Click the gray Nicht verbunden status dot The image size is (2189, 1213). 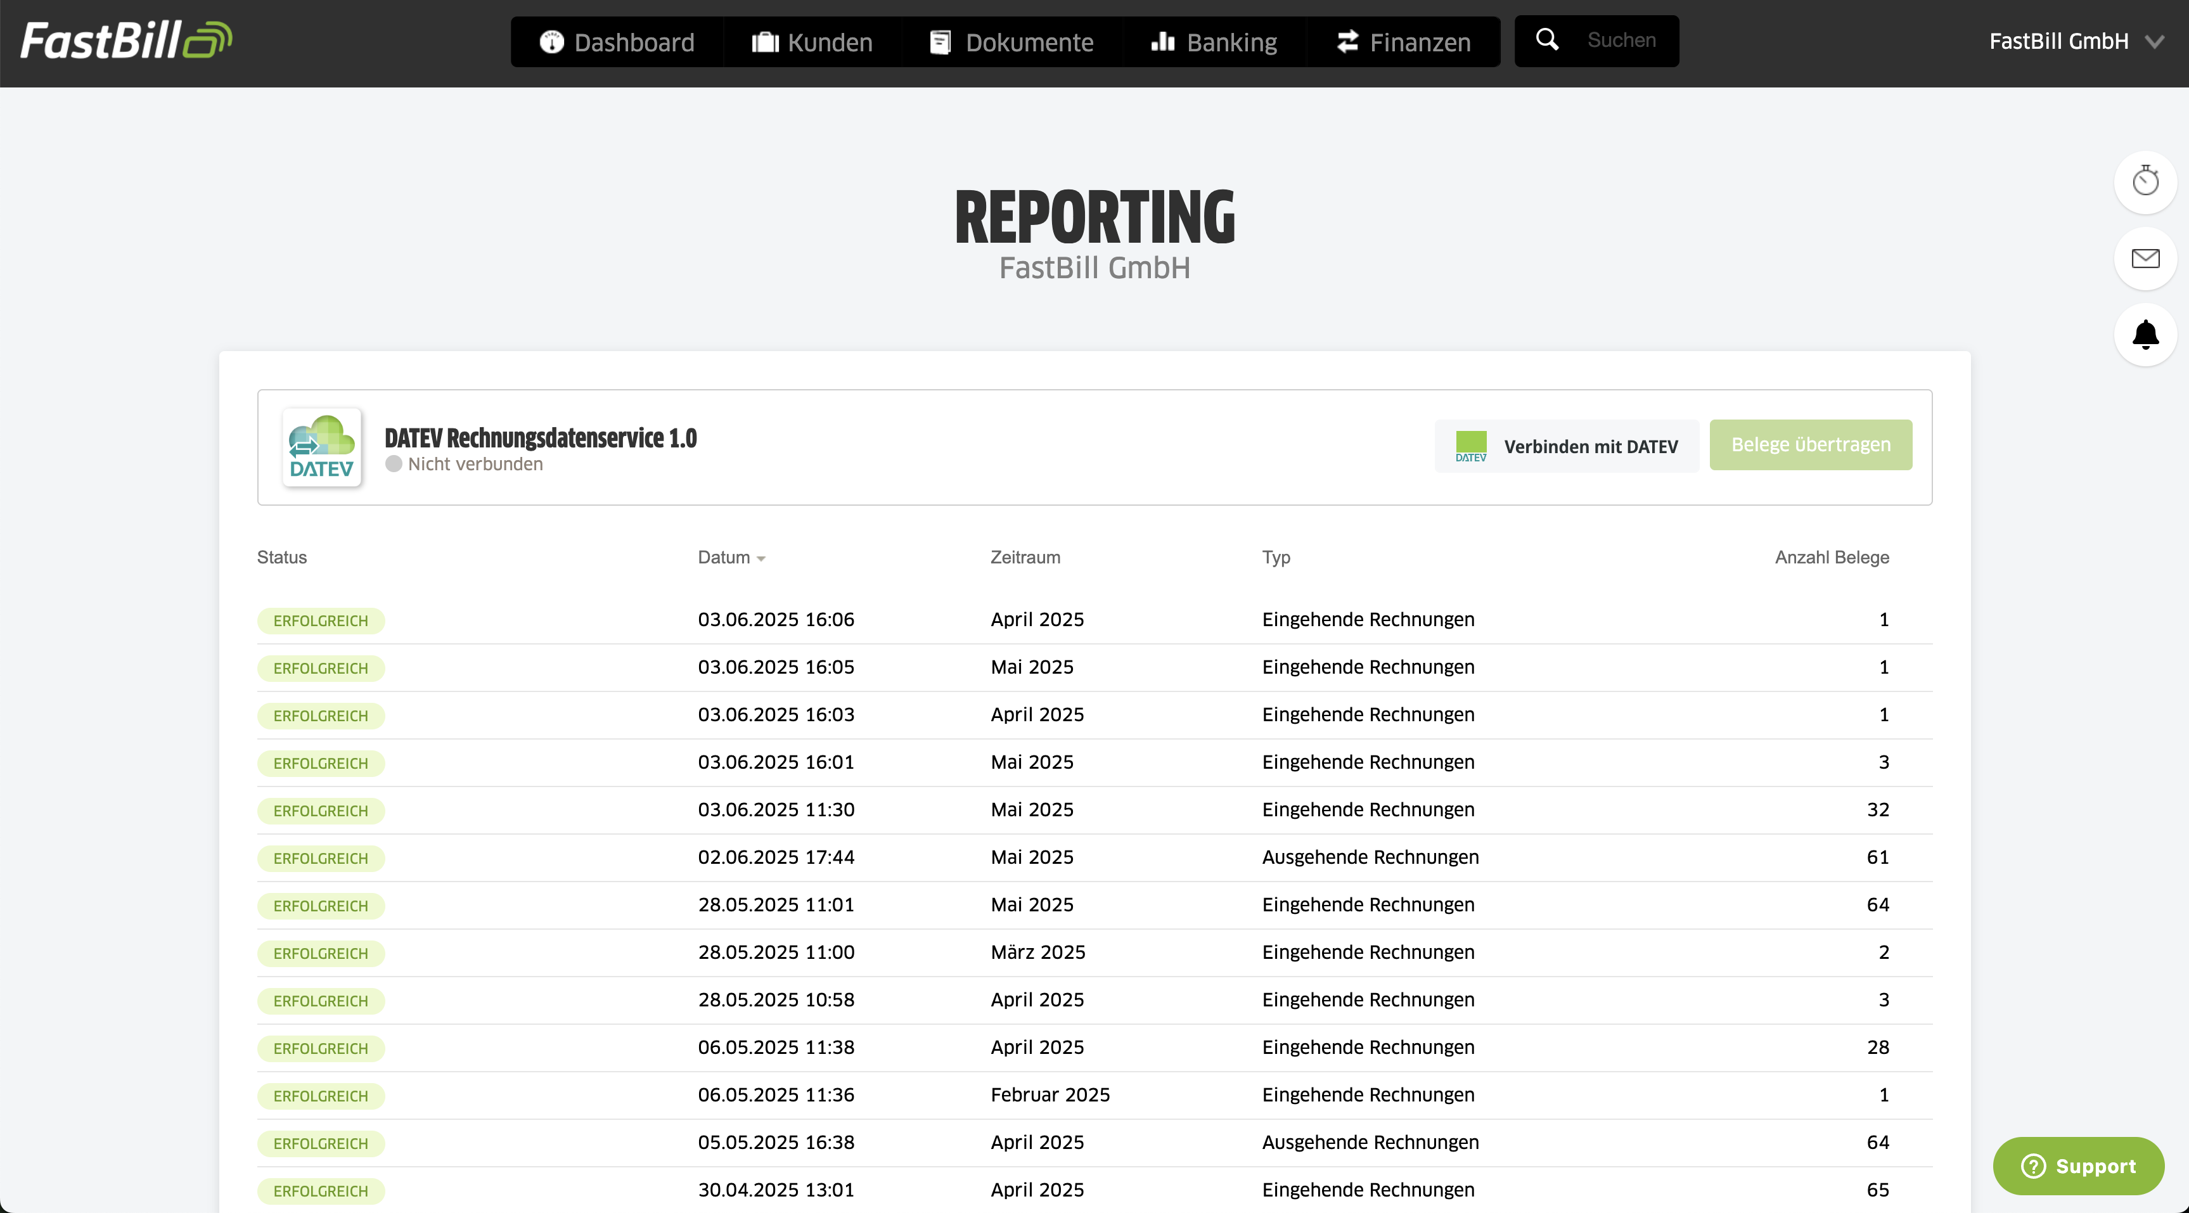coord(394,464)
